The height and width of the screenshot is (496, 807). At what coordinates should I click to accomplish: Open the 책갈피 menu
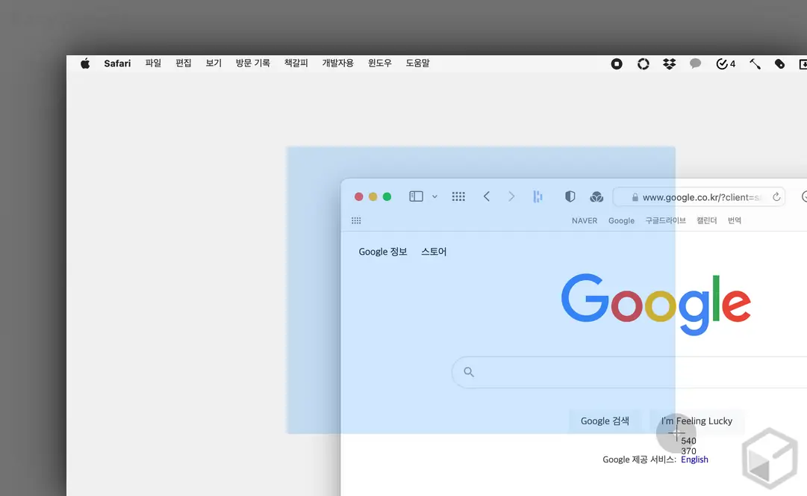296,63
